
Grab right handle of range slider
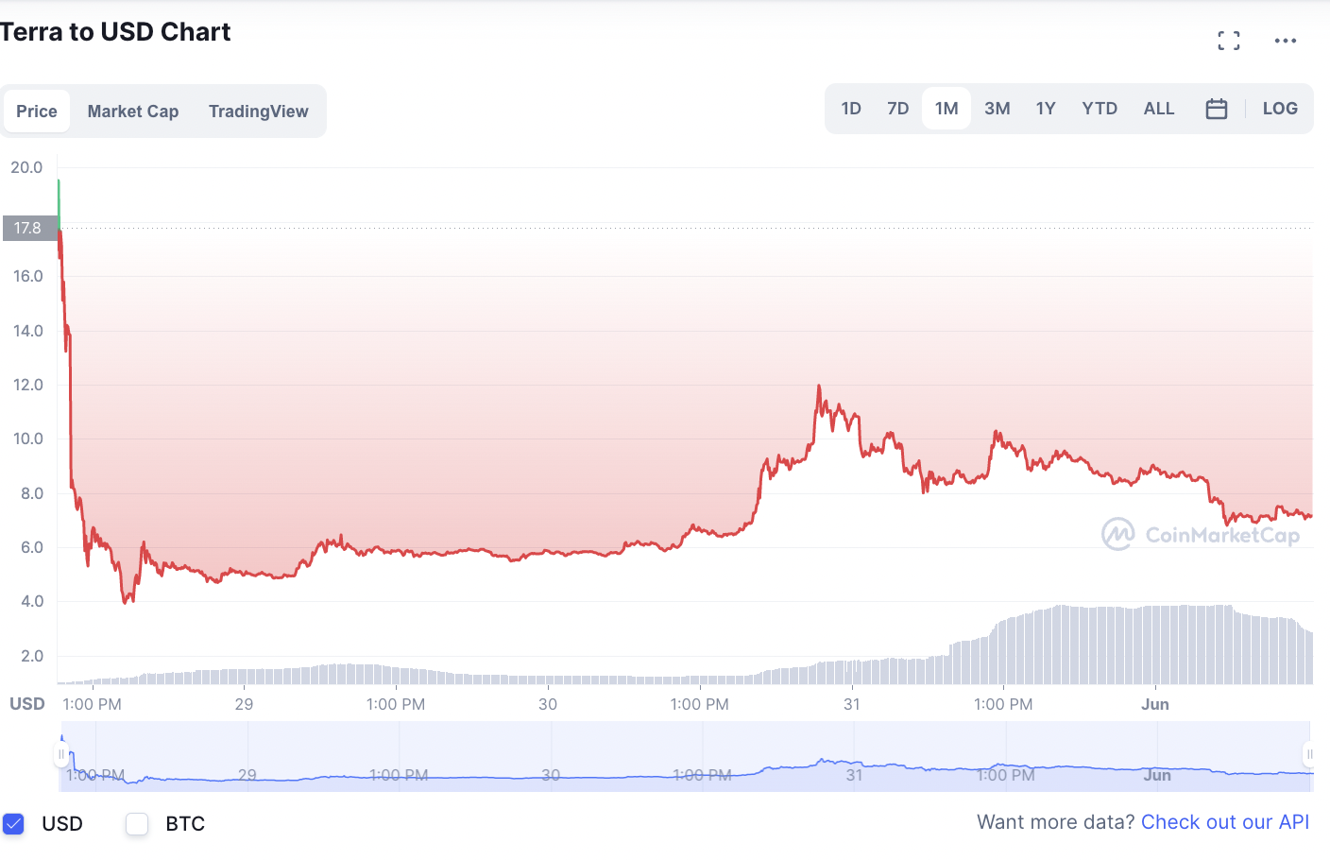tap(1309, 754)
